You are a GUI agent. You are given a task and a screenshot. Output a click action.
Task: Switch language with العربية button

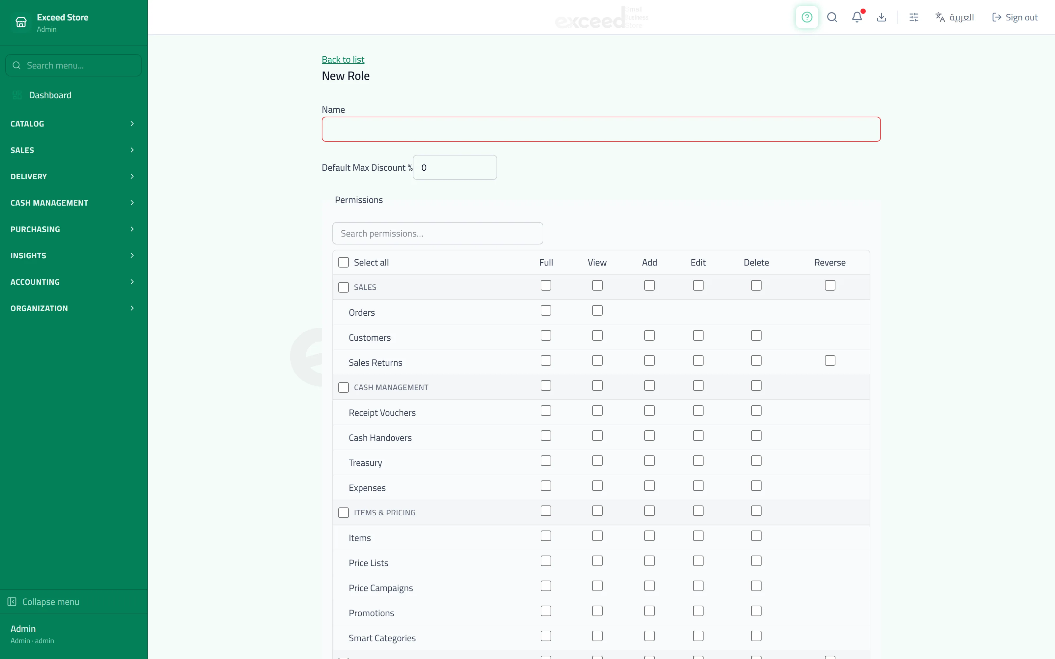pyautogui.click(x=954, y=17)
